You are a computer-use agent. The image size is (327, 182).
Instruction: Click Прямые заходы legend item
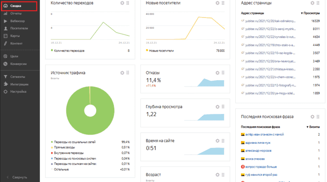click(64, 147)
